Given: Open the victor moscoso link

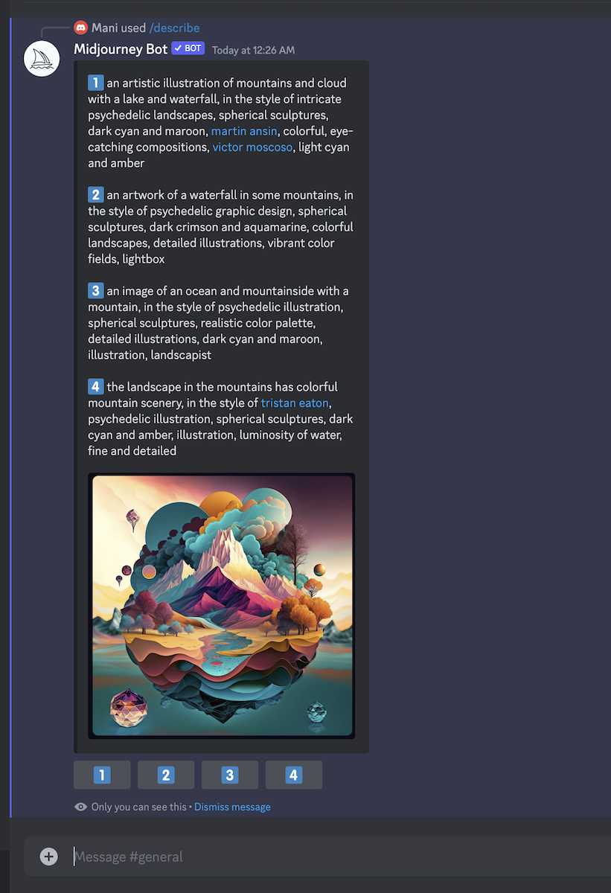Looking at the screenshot, I should (252, 147).
